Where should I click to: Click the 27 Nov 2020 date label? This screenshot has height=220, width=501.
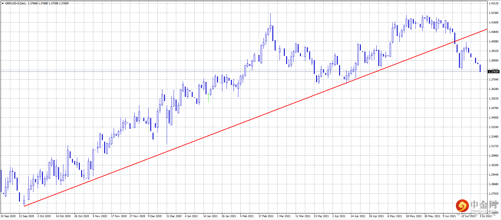coord(137,216)
